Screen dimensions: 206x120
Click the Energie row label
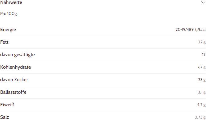click(x=8, y=30)
